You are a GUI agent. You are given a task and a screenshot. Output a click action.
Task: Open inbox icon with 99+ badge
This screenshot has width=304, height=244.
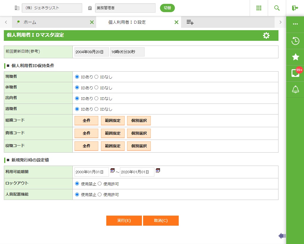[x=295, y=73]
